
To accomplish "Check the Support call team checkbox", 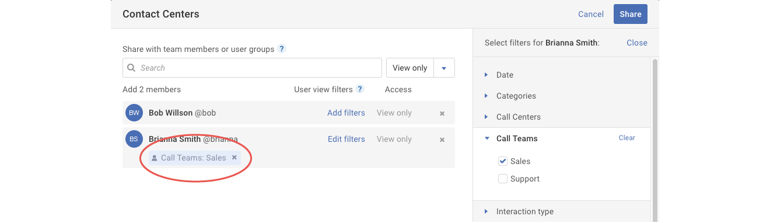I will 502,179.
